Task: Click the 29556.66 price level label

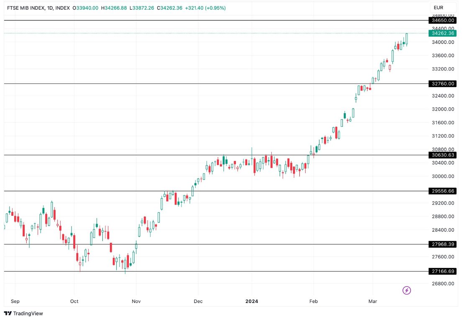Action: 442,191
